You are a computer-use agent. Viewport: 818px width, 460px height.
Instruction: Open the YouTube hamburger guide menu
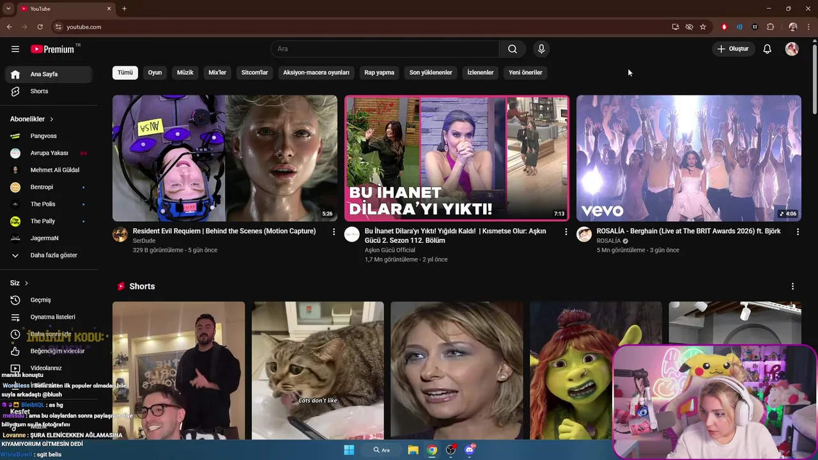[15, 49]
